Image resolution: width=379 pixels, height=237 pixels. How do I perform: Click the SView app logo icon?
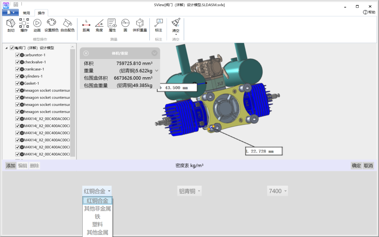(6, 5)
